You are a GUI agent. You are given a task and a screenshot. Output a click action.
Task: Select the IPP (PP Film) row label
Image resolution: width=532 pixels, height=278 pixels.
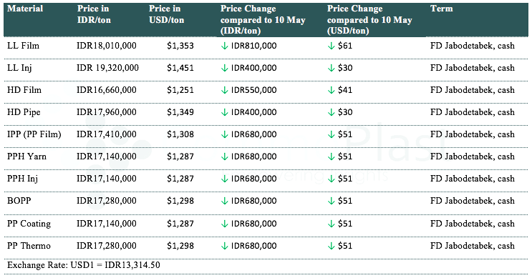34,134
